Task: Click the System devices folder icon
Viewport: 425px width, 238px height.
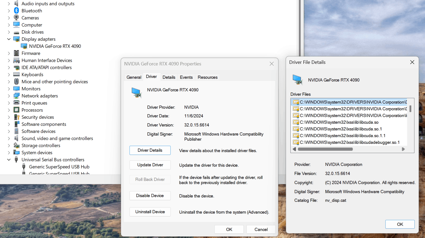Action: (16, 152)
